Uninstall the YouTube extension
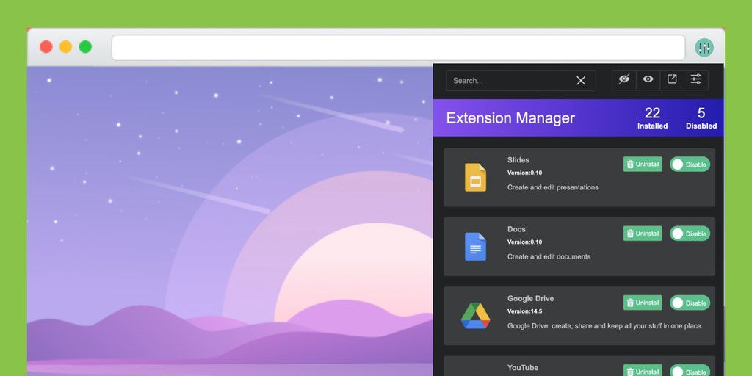This screenshot has width=752, height=376. [643, 371]
